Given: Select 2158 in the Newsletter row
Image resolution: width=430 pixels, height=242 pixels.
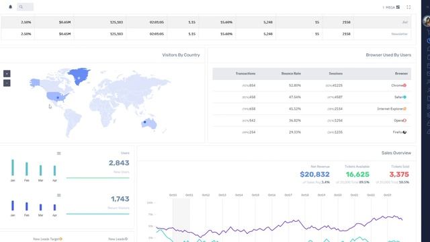Looking at the screenshot, I should coord(347,34).
